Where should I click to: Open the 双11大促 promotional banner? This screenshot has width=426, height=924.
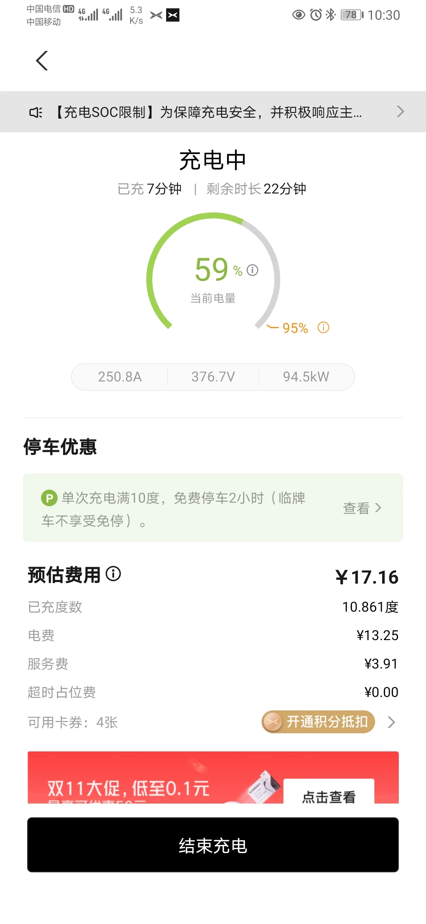pyautogui.click(x=213, y=778)
